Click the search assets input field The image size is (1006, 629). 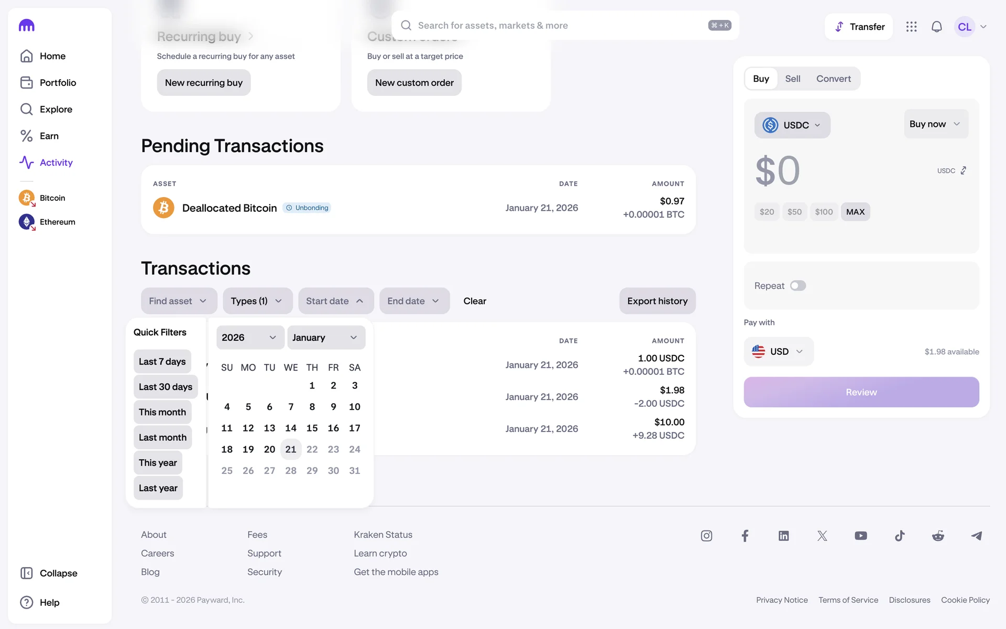click(x=555, y=26)
